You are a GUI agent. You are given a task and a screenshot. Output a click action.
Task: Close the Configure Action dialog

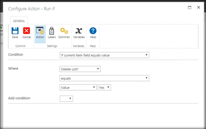(198, 7)
